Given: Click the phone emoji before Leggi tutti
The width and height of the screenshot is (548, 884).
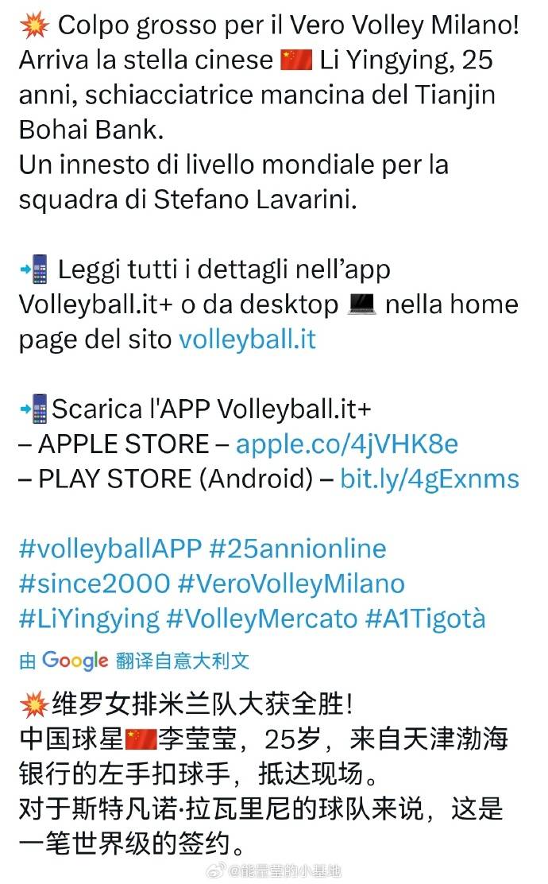Looking at the screenshot, I should (35, 269).
